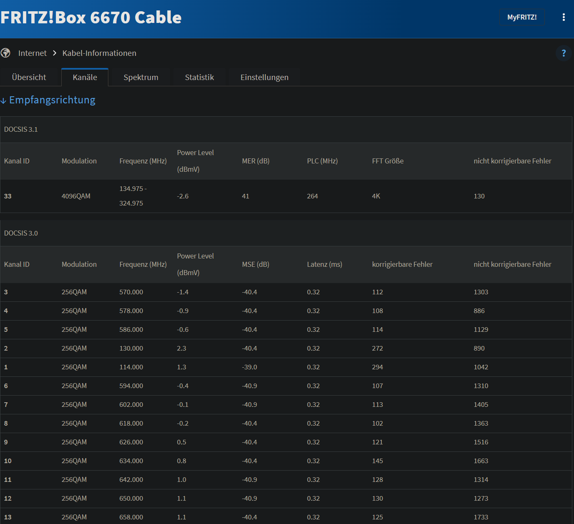Switch to the Übersicht tab
Screen dimensions: 574x524
tap(29, 77)
